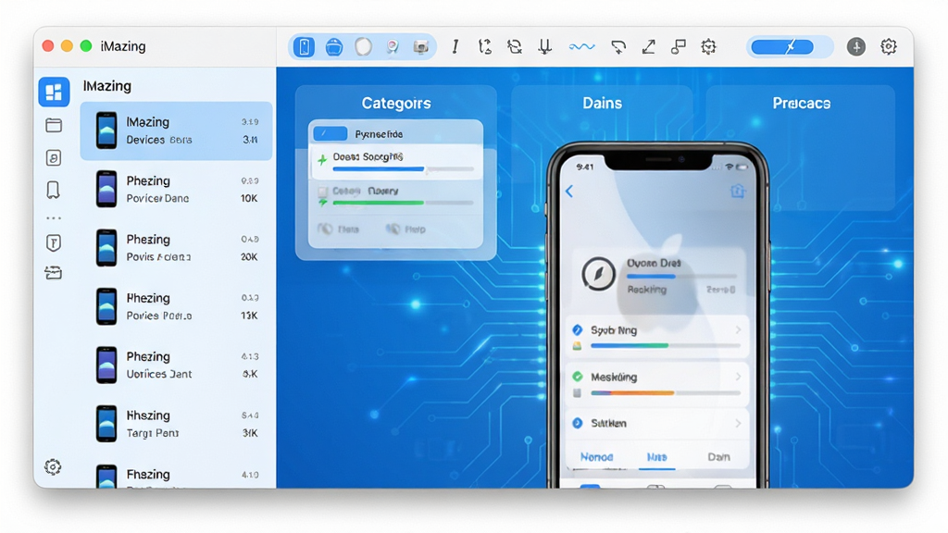Click the iMazing sidebar header text
Screen dimensions: 948x533
click(107, 86)
